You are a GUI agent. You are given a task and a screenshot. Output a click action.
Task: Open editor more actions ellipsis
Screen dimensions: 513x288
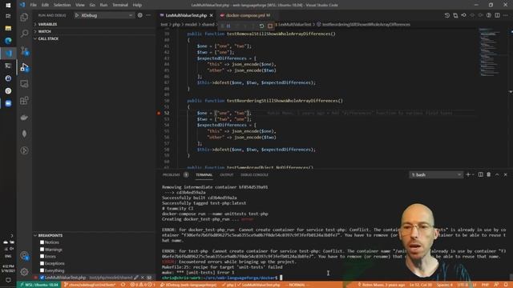click(x=506, y=15)
